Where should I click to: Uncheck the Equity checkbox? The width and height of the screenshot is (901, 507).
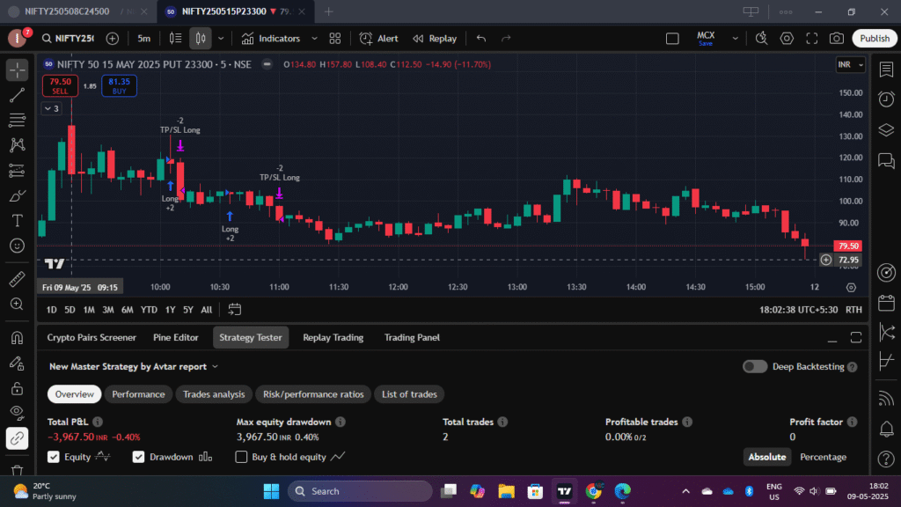pyautogui.click(x=54, y=457)
